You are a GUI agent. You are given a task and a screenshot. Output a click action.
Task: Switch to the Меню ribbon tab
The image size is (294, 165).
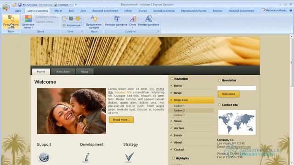pos(128,11)
